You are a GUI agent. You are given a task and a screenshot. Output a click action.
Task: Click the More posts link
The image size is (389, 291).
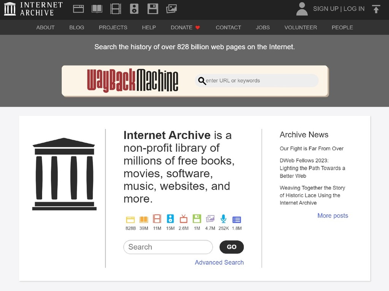(x=333, y=216)
